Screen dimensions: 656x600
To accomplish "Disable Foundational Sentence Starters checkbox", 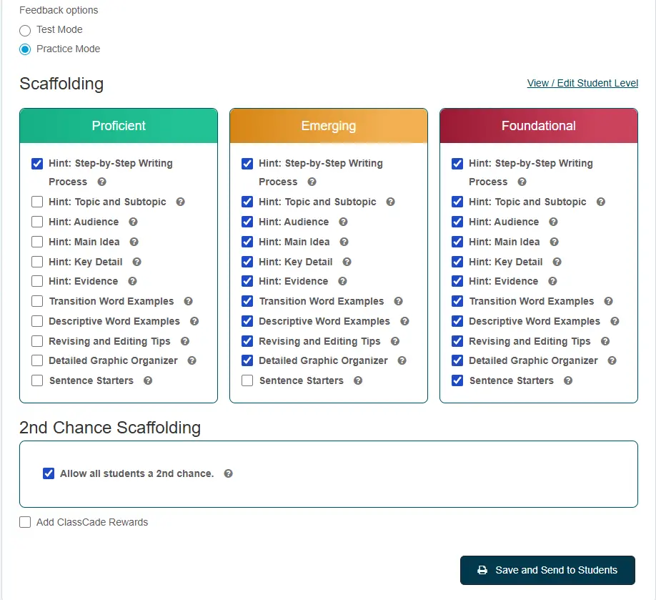I will coord(457,380).
